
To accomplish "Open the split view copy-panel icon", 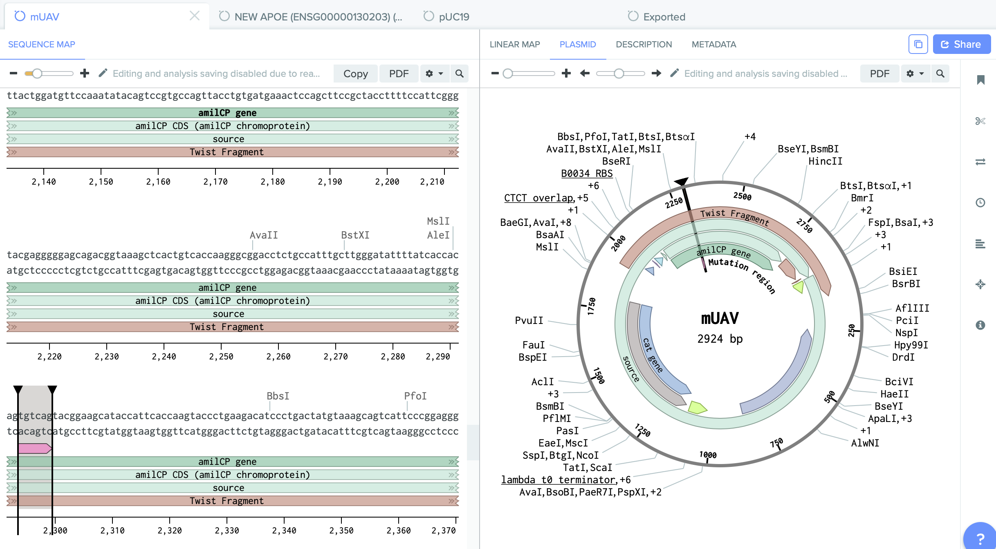I will [918, 44].
